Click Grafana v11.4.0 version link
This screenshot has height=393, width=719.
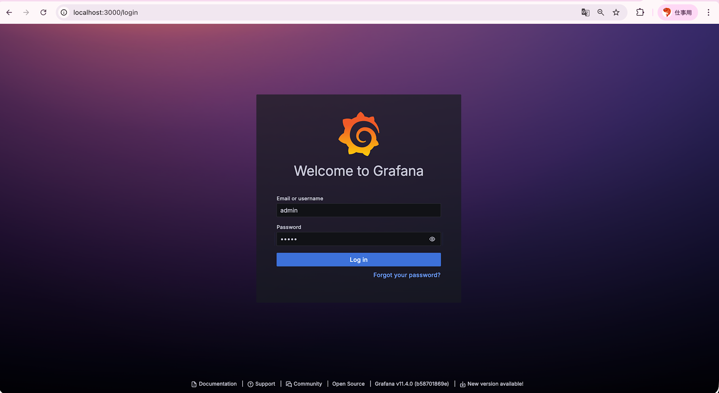(x=412, y=384)
